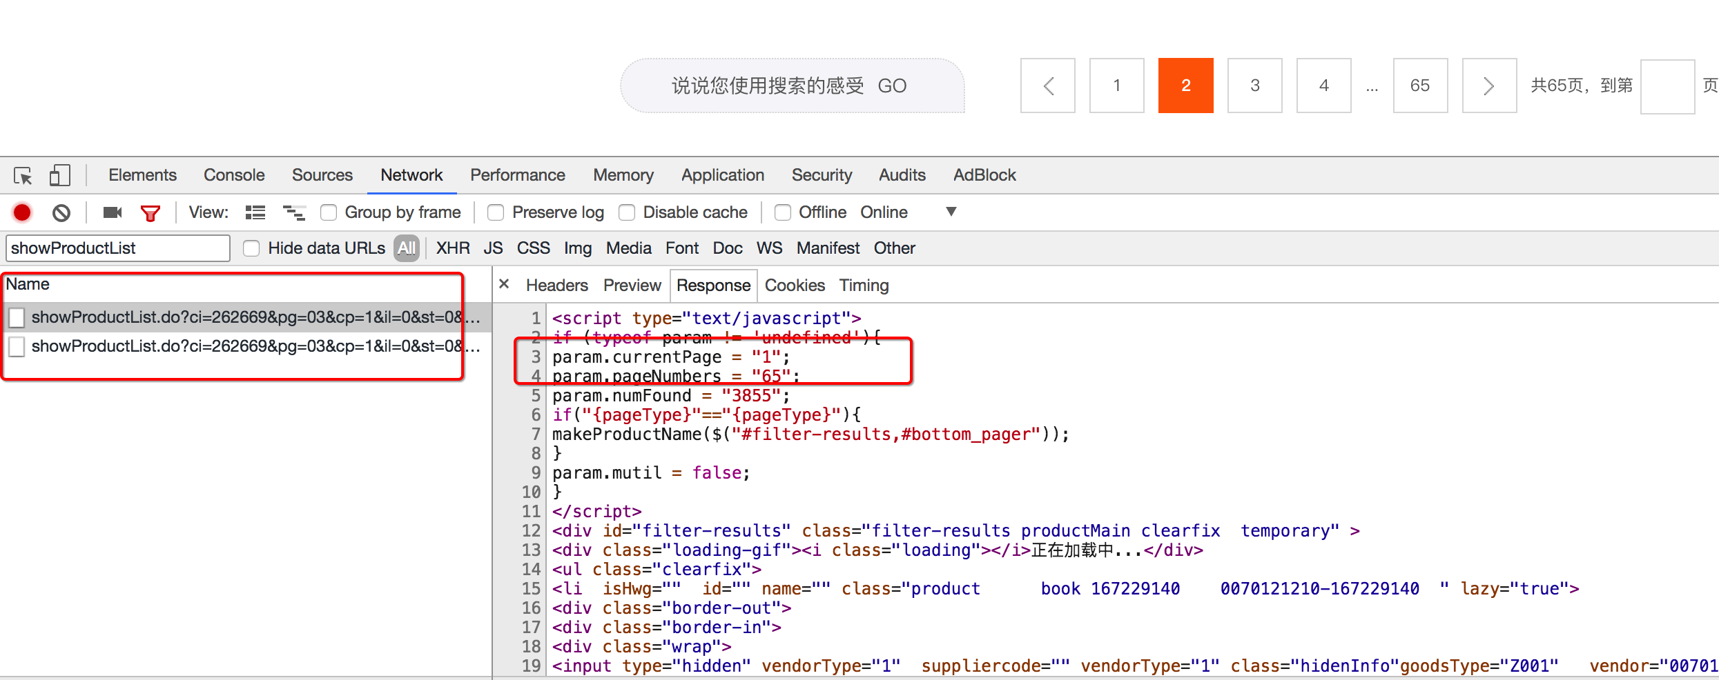Image resolution: width=1719 pixels, height=680 pixels.
Task: Filter requests by Doc
Action: (x=728, y=248)
